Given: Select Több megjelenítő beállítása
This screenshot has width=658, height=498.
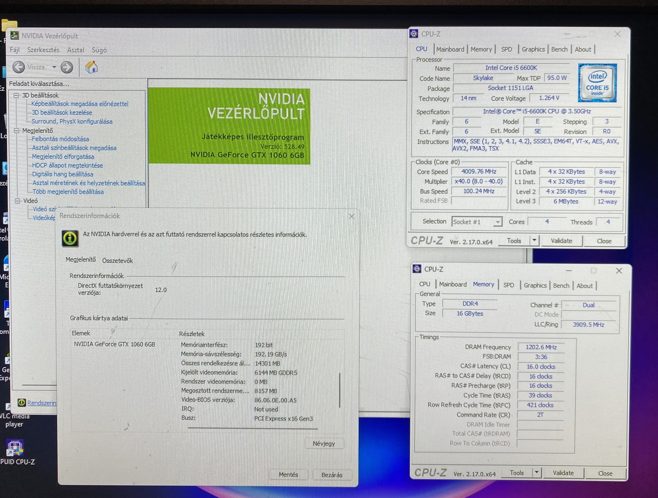Looking at the screenshot, I should pyautogui.click(x=68, y=192).
